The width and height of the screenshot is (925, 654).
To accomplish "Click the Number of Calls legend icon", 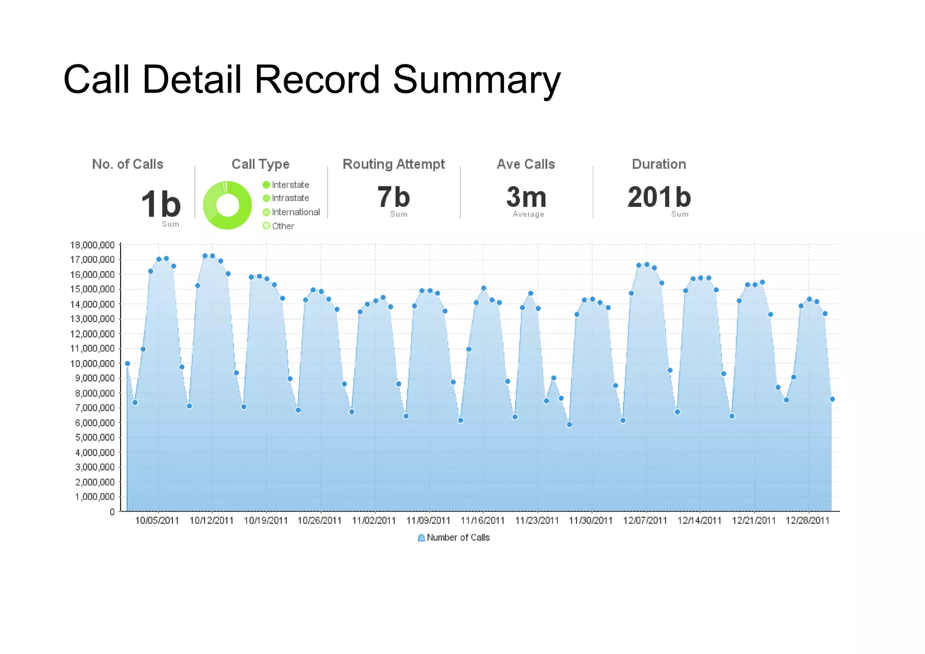I will 421,537.
